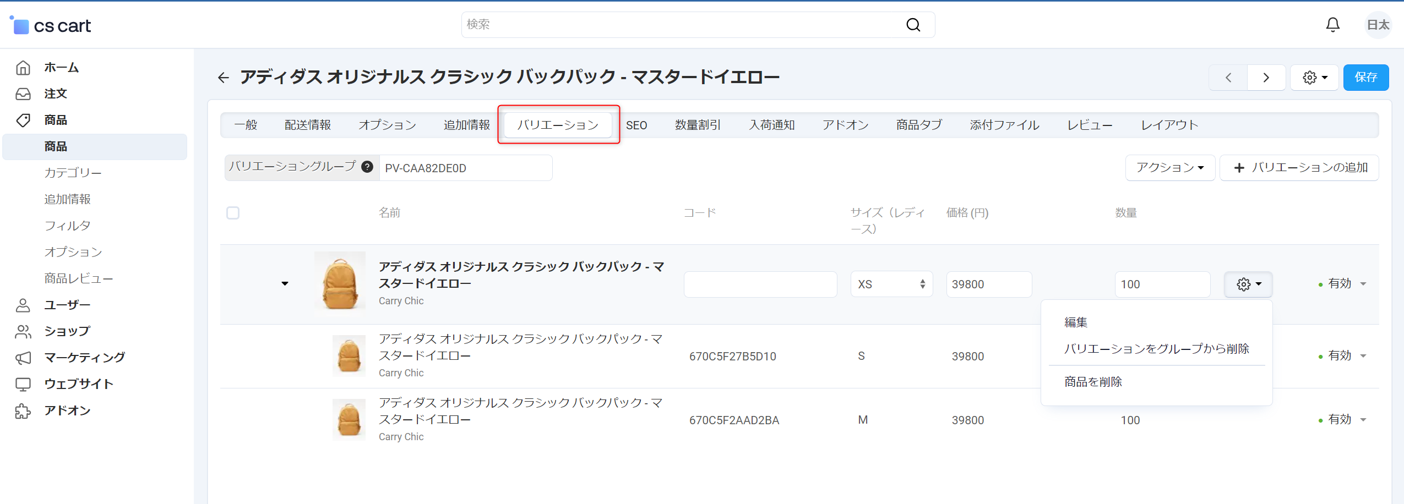The image size is (1404, 504).
Task: Open the Add-ons puzzle icon in the sidebar
Action: tap(23, 410)
